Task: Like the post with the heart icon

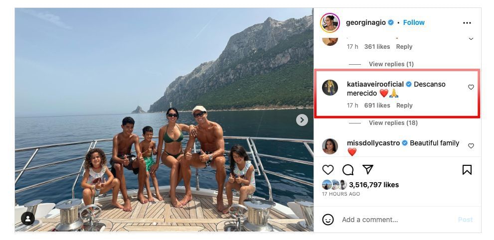Action: click(x=328, y=170)
